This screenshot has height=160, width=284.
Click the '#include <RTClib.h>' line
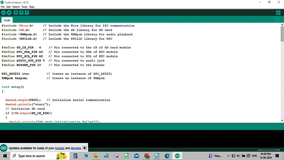click(19, 39)
